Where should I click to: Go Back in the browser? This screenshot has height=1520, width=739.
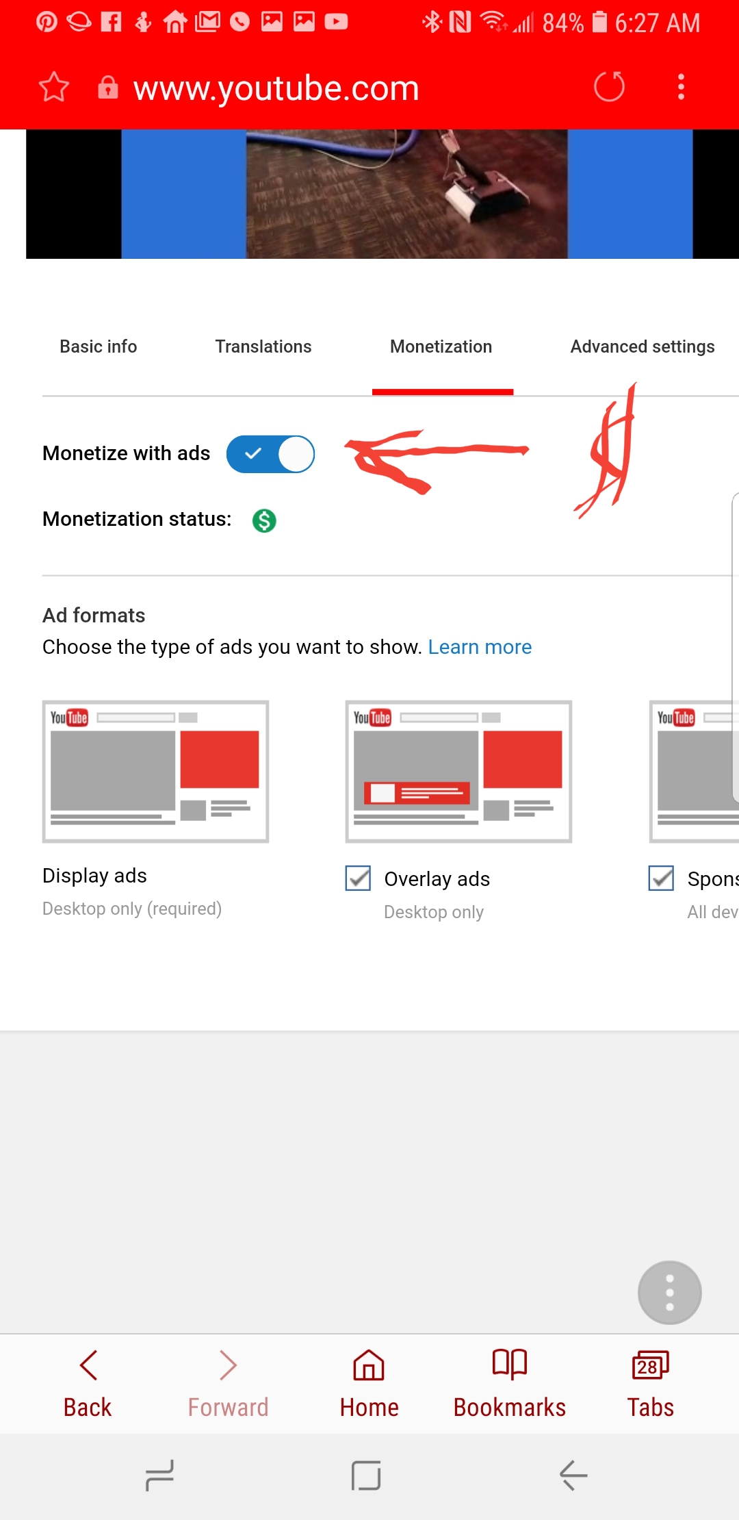(x=88, y=1383)
